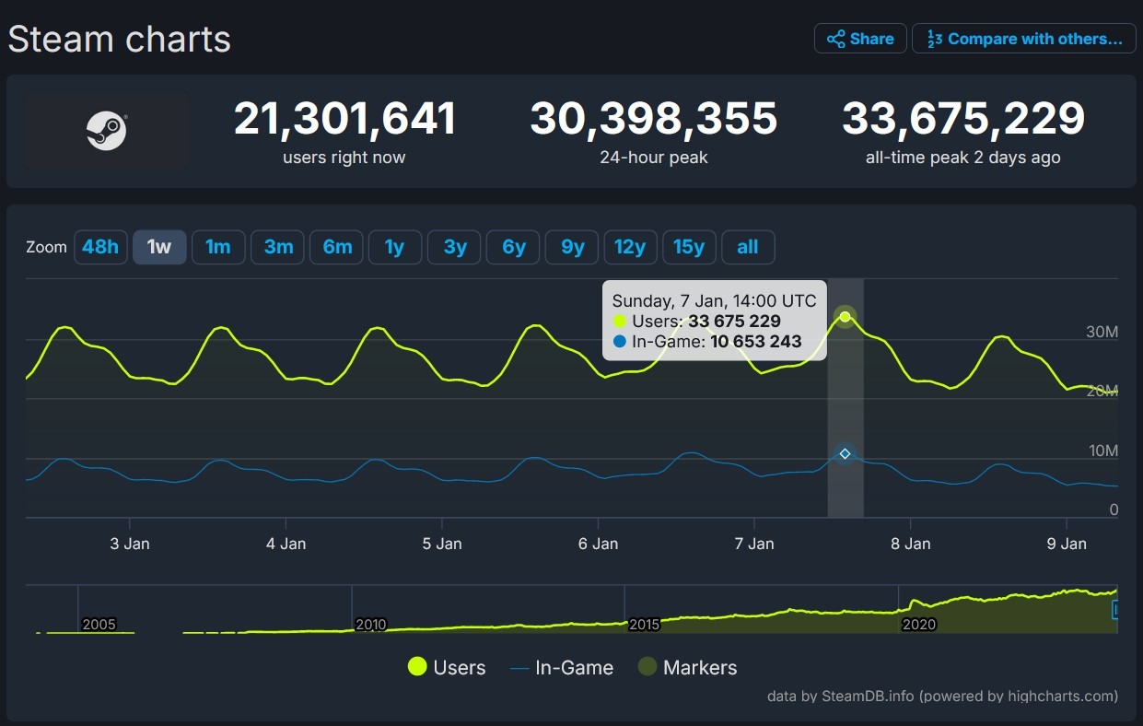Click the '5 Jan' axis label
This screenshot has height=726, width=1143.
442,544
